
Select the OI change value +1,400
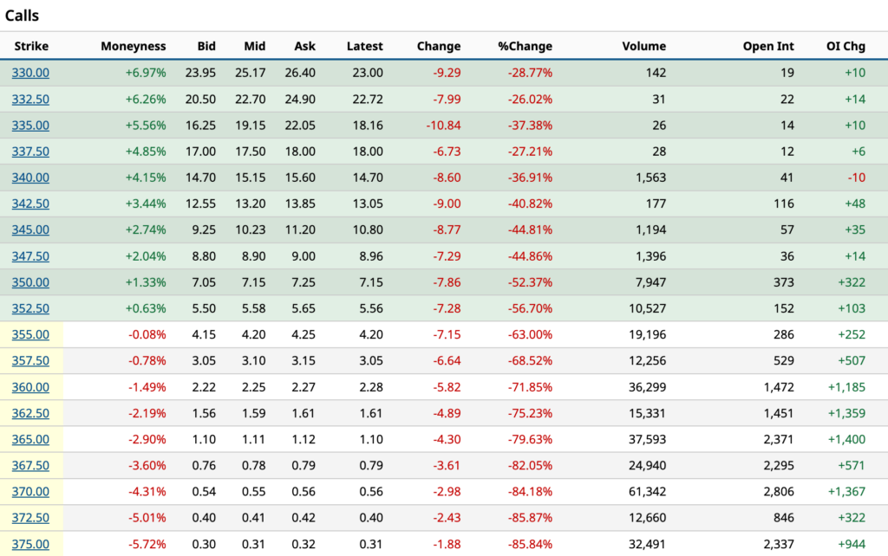pos(846,439)
